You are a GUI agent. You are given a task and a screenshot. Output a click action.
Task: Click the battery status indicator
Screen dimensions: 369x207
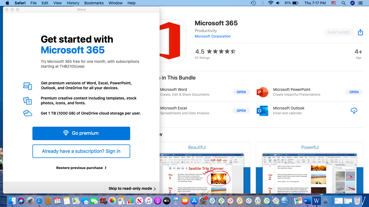pos(291,3)
